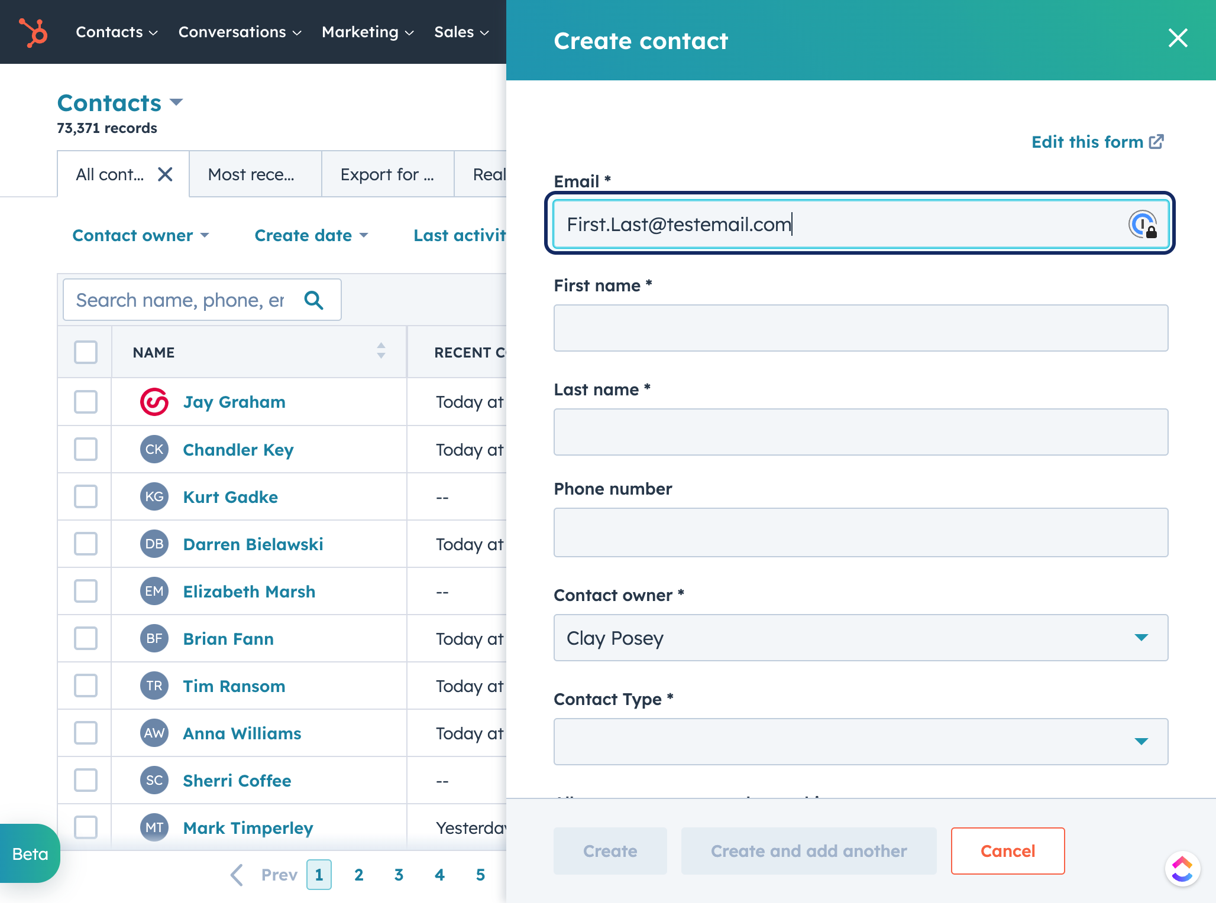The width and height of the screenshot is (1216, 903).
Task: Click into the First name field
Action: point(861,328)
